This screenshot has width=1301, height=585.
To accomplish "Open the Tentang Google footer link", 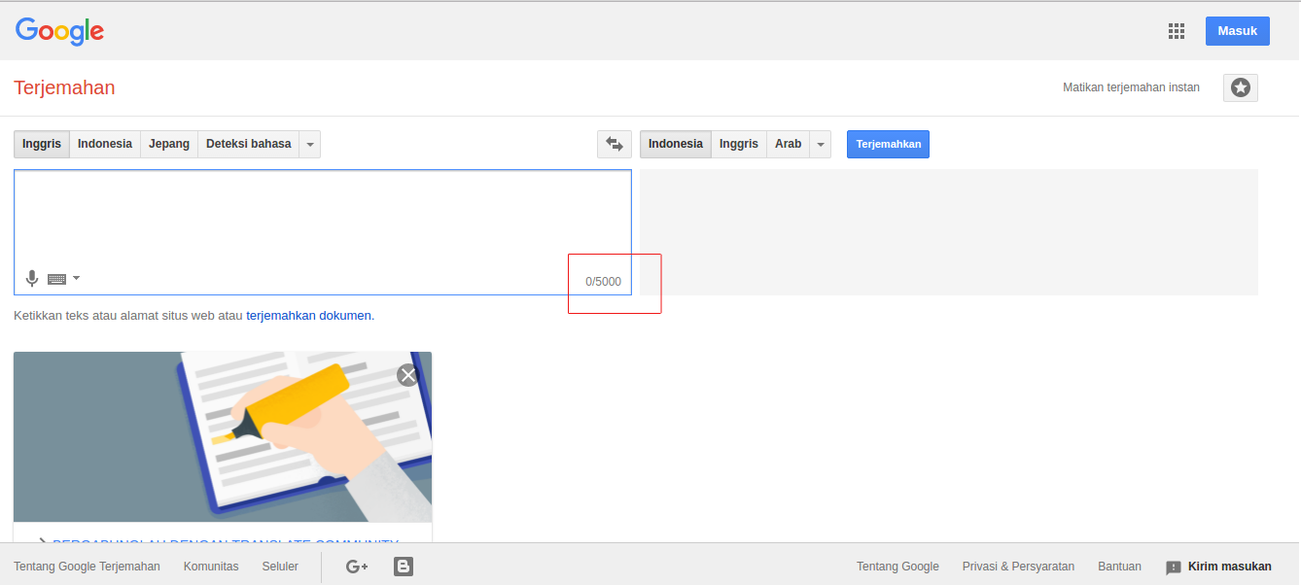I will [x=897, y=567].
